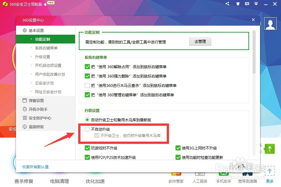Open 用户体验改善计划 in the sidebar

tap(50, 74)
